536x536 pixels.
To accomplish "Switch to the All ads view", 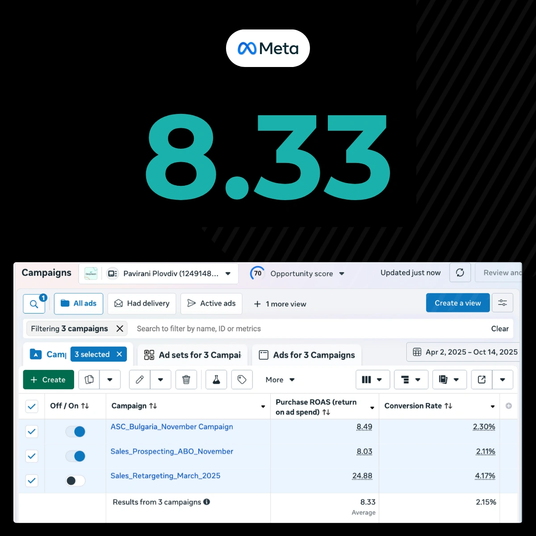I will pyautogui.click(x=79, y=304).
